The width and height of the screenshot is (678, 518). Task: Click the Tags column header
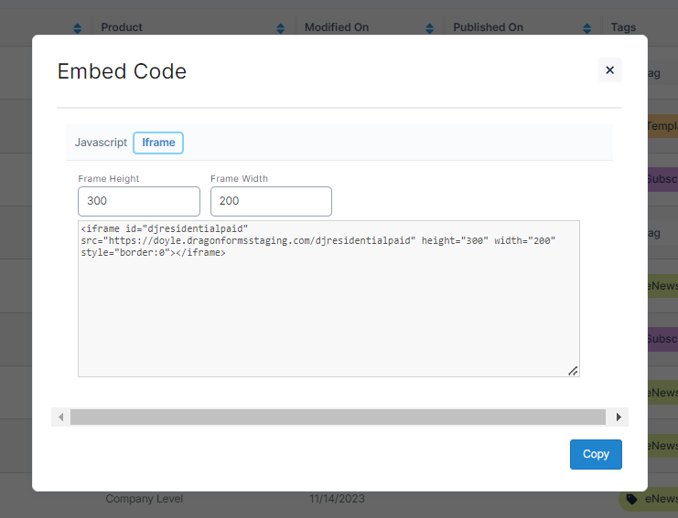click(x=623, y=27)
